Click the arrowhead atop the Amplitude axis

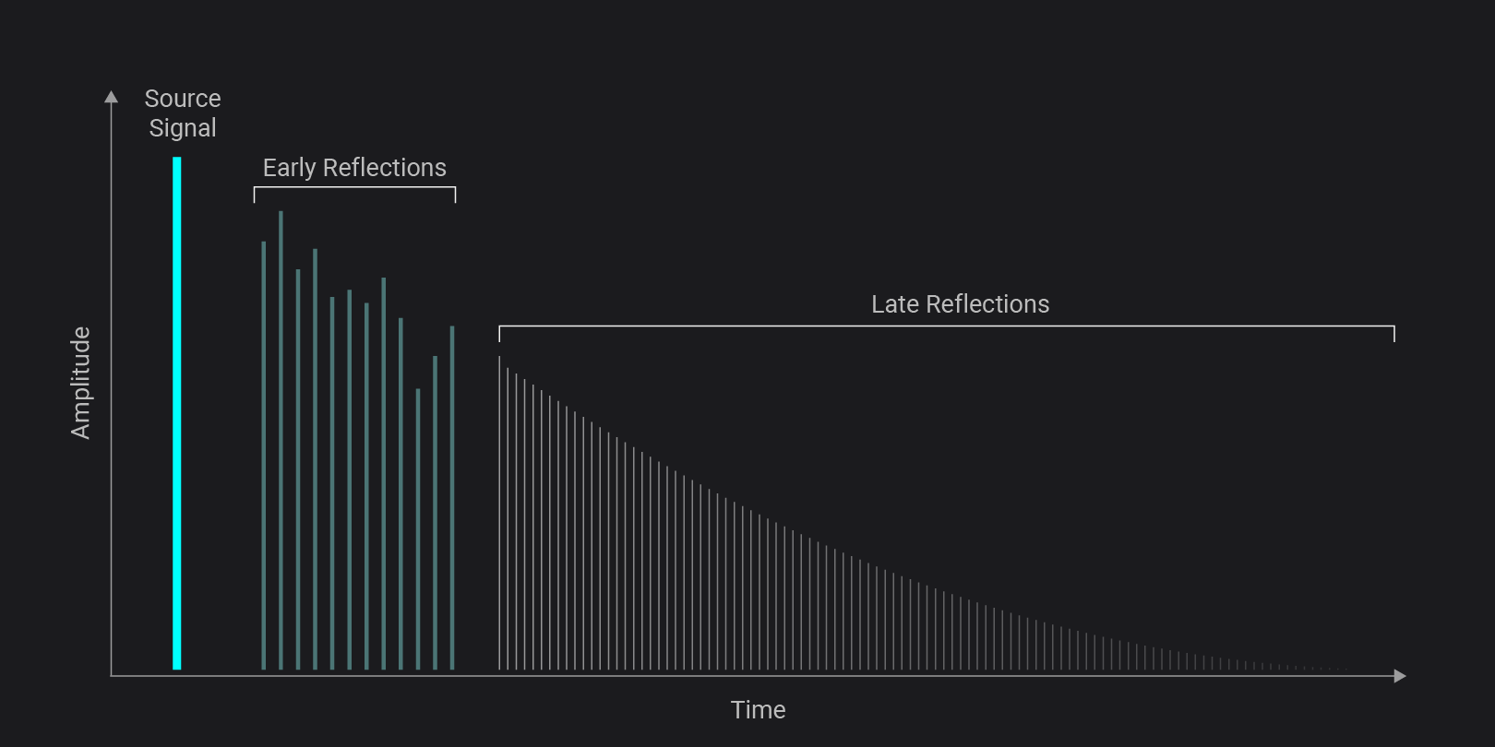[112, 97]
